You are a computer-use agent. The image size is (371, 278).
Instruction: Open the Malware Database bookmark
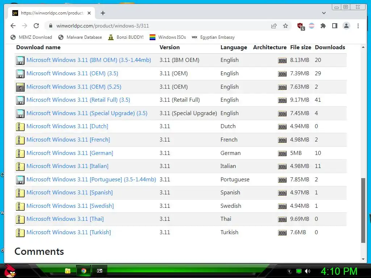click(80, 37)
